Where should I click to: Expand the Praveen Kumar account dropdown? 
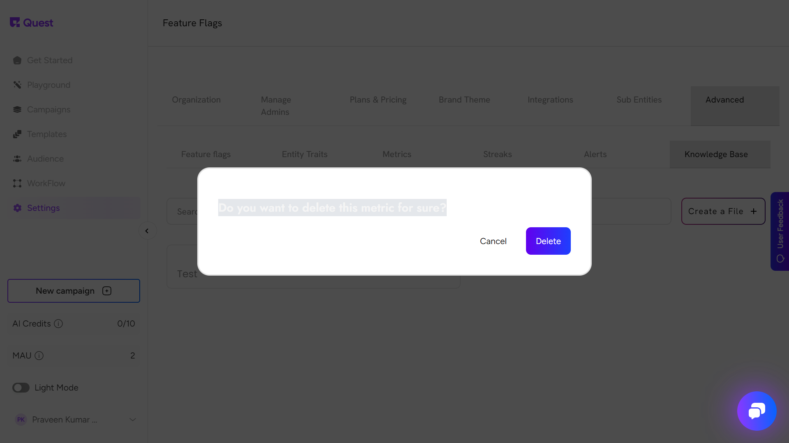tap(132, 420)
